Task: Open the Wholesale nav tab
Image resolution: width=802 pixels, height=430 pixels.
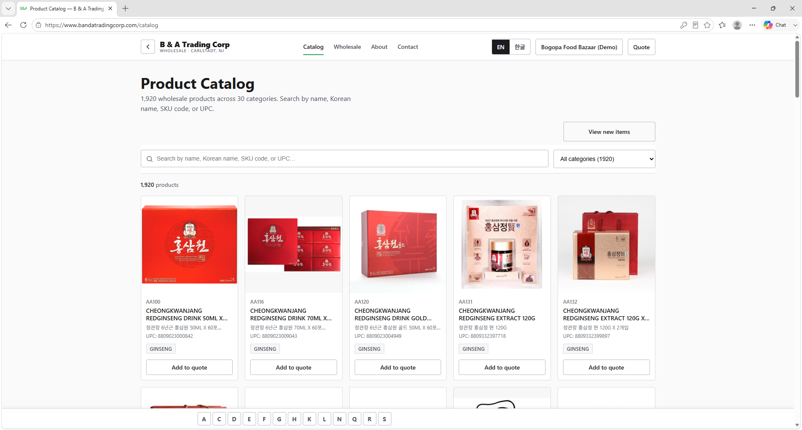Action: click(347, 47)
